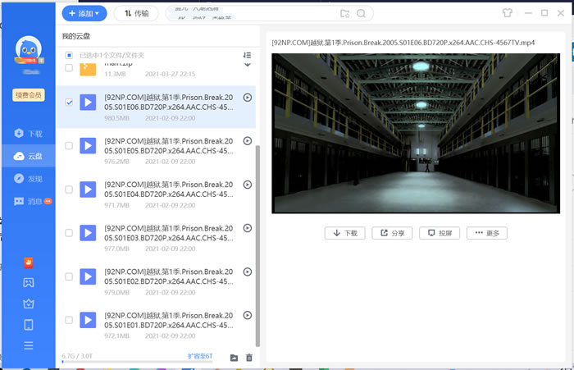Click the 分享 button under preview

[392, 233]
